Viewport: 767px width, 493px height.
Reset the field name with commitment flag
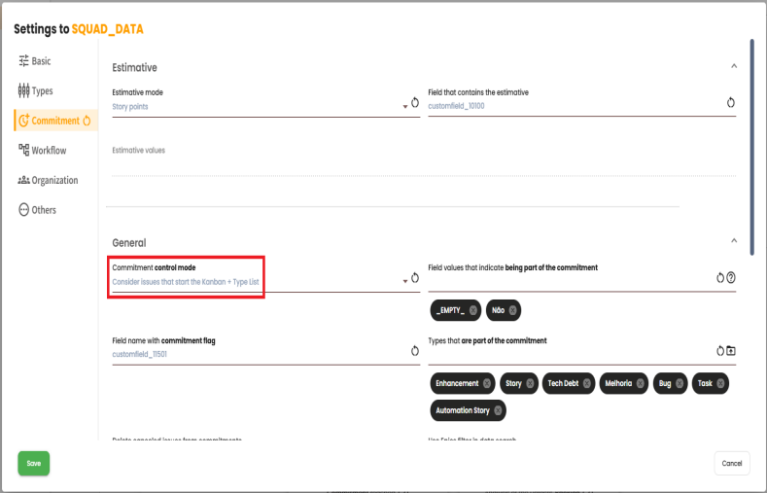pos(415,351)
